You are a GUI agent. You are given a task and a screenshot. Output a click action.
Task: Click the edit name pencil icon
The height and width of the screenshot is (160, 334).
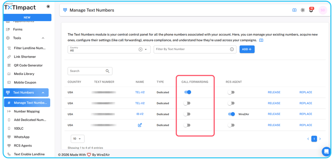[140, 125]
